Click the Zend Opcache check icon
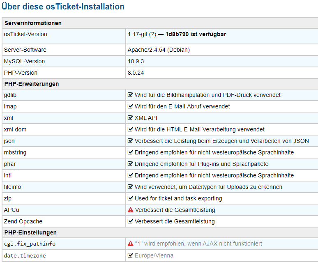This screenshot has height=262, width=318. [131, 221]
